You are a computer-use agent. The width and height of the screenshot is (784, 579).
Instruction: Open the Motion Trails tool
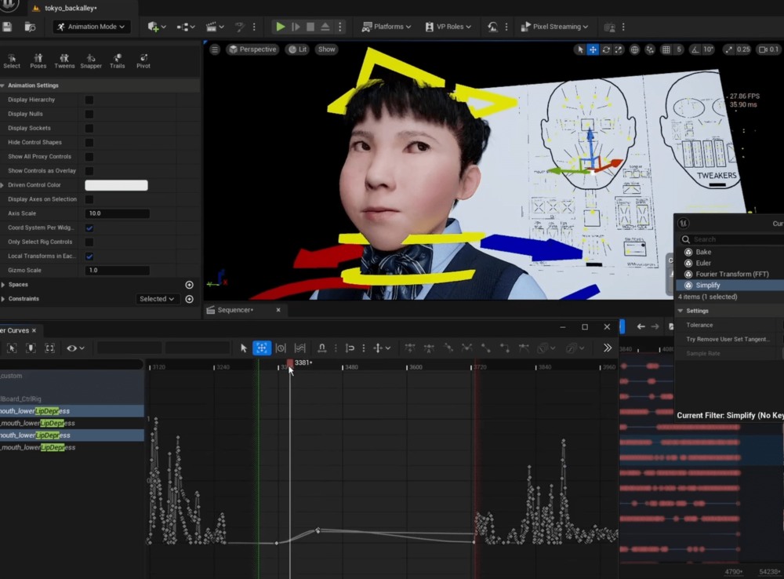pos(117,61)
